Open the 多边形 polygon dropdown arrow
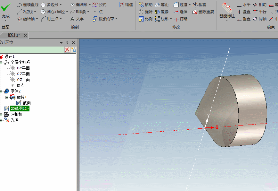278x191 pixels. tap(61, 5)
